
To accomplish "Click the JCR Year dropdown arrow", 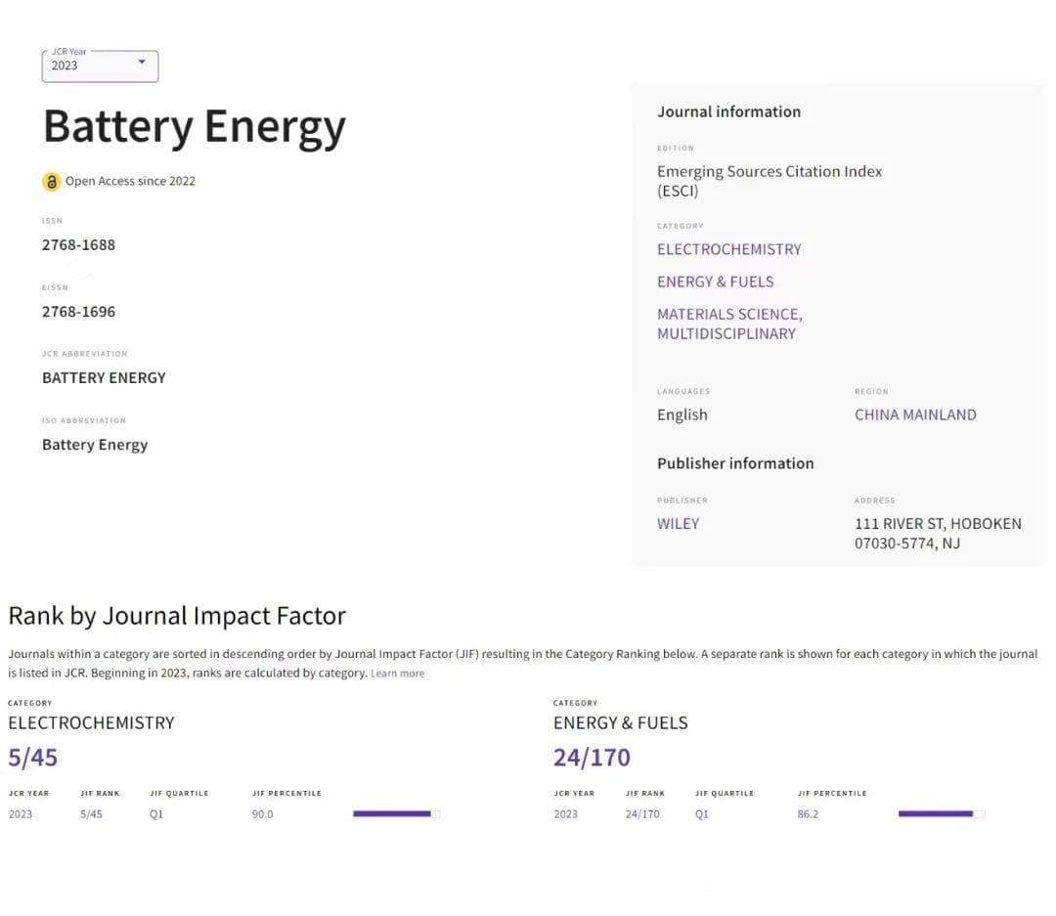I will point(142,62).
